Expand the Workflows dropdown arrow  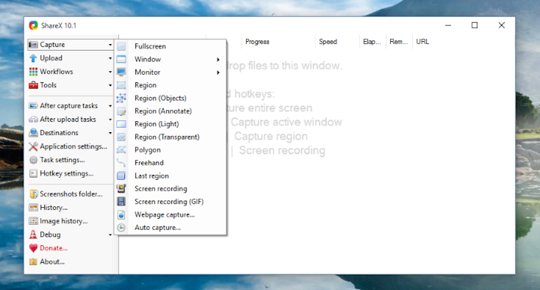point(110,71)
